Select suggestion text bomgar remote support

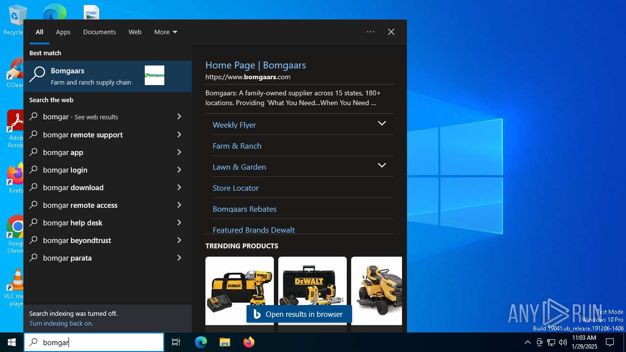click(x=83, y=134)
